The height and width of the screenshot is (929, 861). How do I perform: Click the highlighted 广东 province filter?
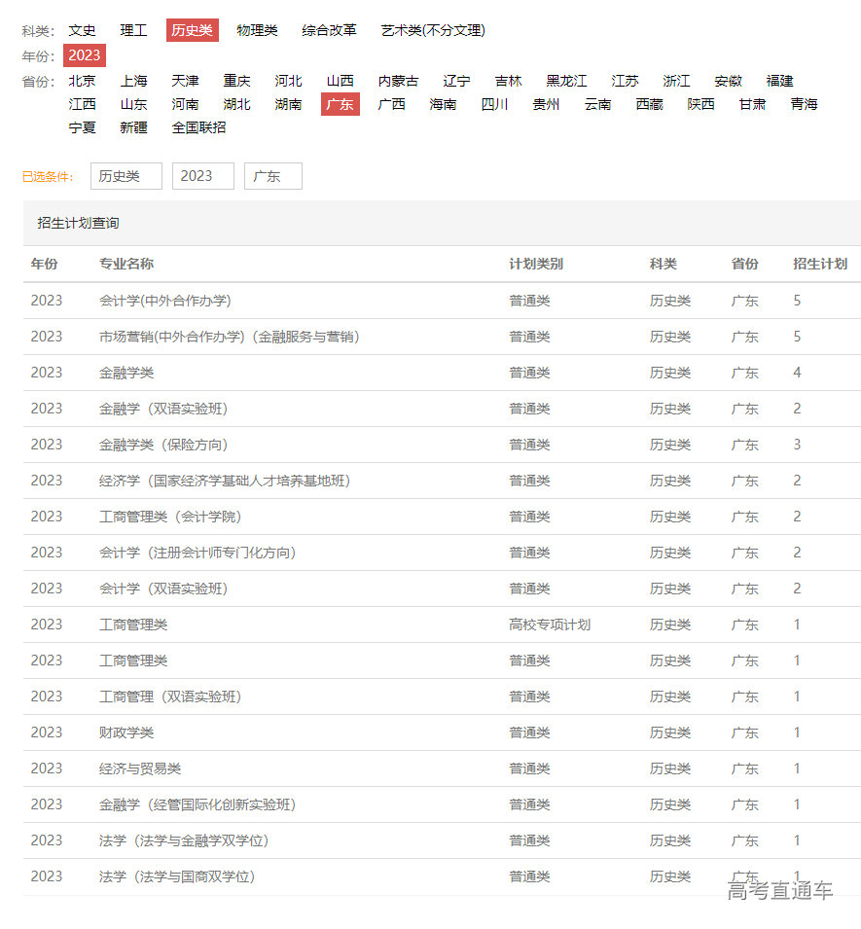pyautogui.click(x=340, y=104)
